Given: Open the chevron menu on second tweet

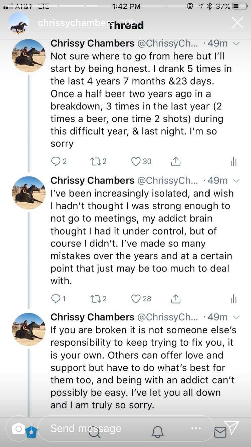Looking at the screenshot, I should 236,181.
